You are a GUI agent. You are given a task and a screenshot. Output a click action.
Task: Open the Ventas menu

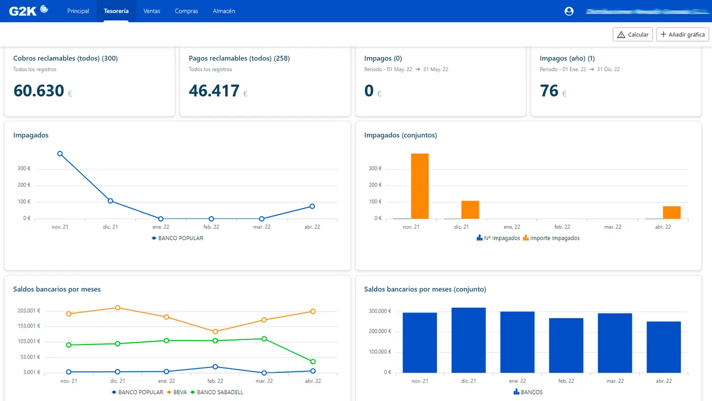tap(152, 11)
